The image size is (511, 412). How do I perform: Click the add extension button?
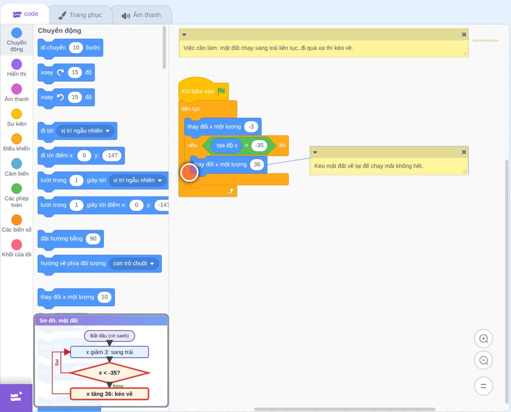tap(16, 397)
